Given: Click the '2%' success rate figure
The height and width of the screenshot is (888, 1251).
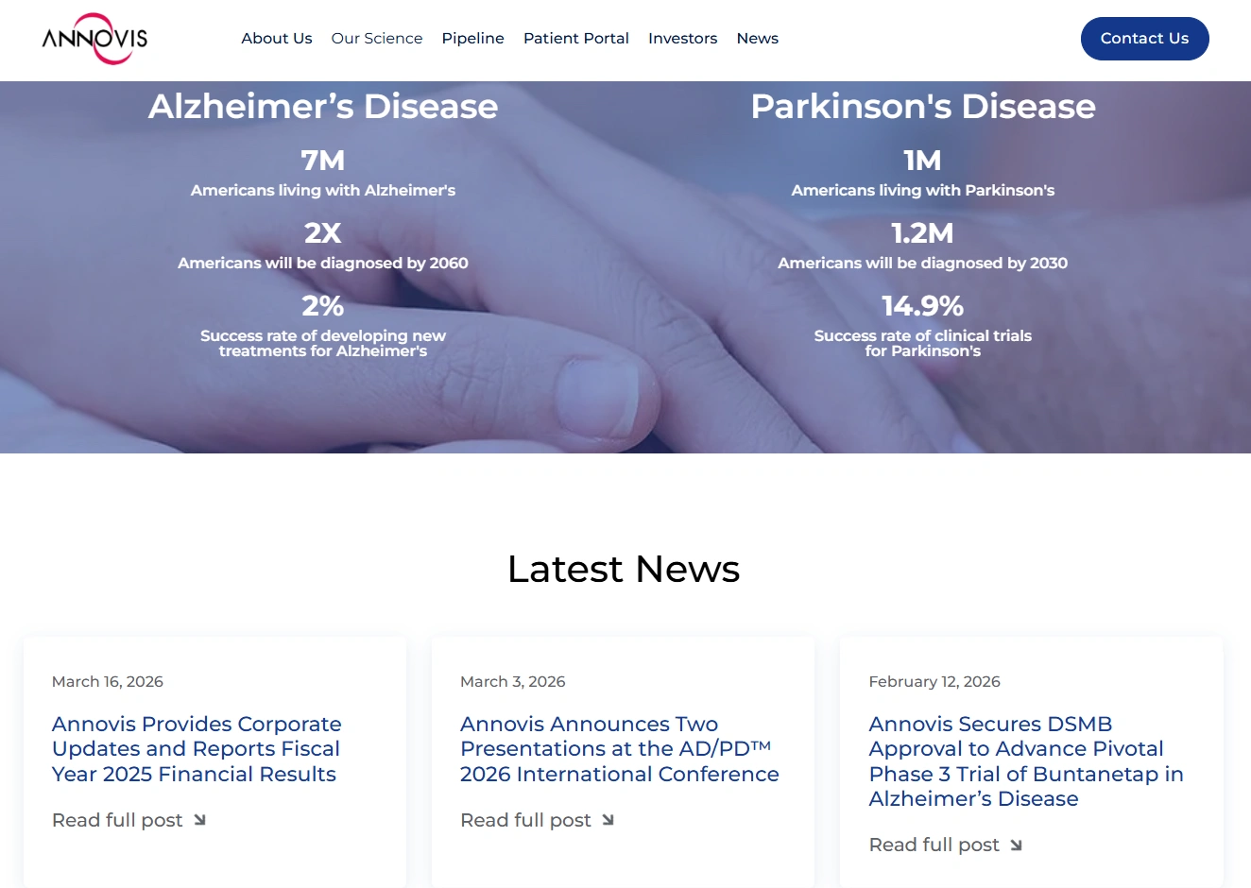Looking at the screenshot, I should (x=323, y=306).
